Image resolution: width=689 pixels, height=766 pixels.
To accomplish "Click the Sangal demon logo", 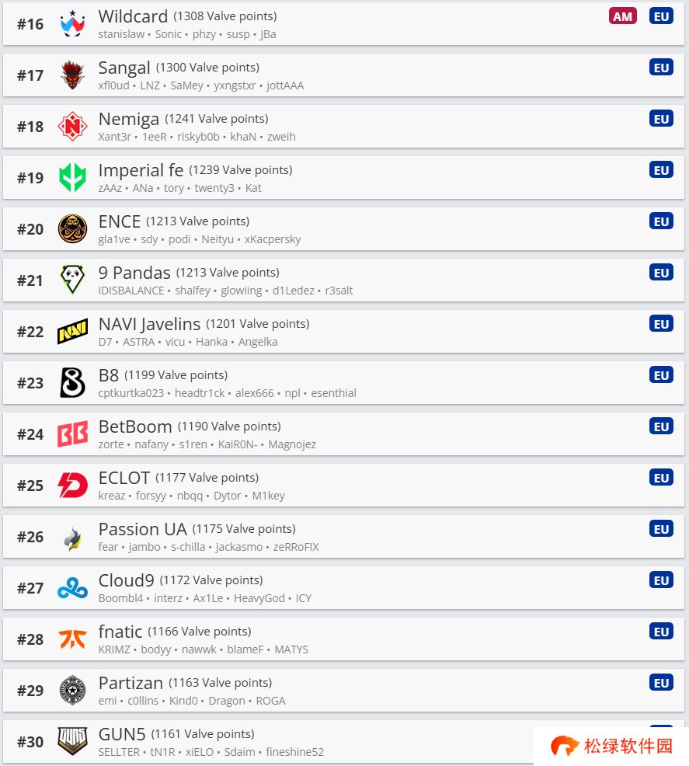I will click(72, 75).
